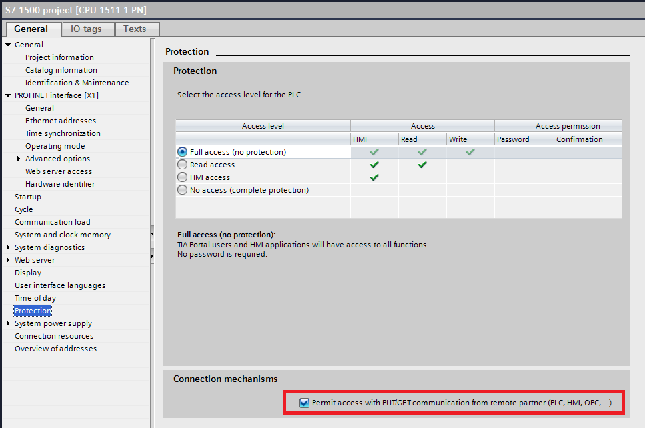
Task: Select Ethernet addresses in the navigation tree
Action: point(61,121)
